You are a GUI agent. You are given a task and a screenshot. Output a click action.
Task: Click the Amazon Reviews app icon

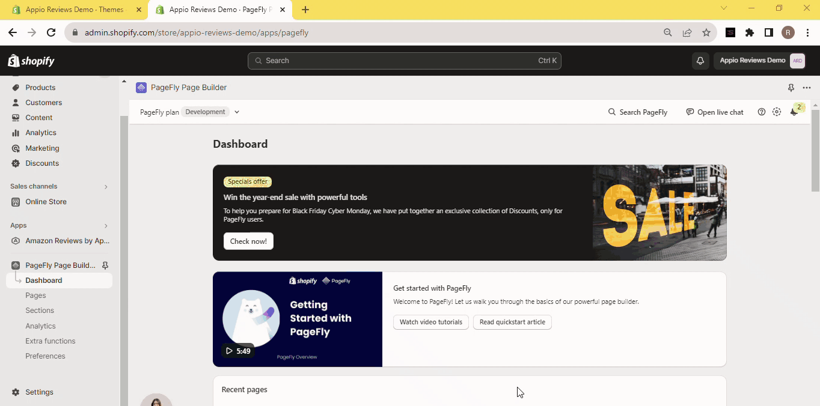click(16, 241)
